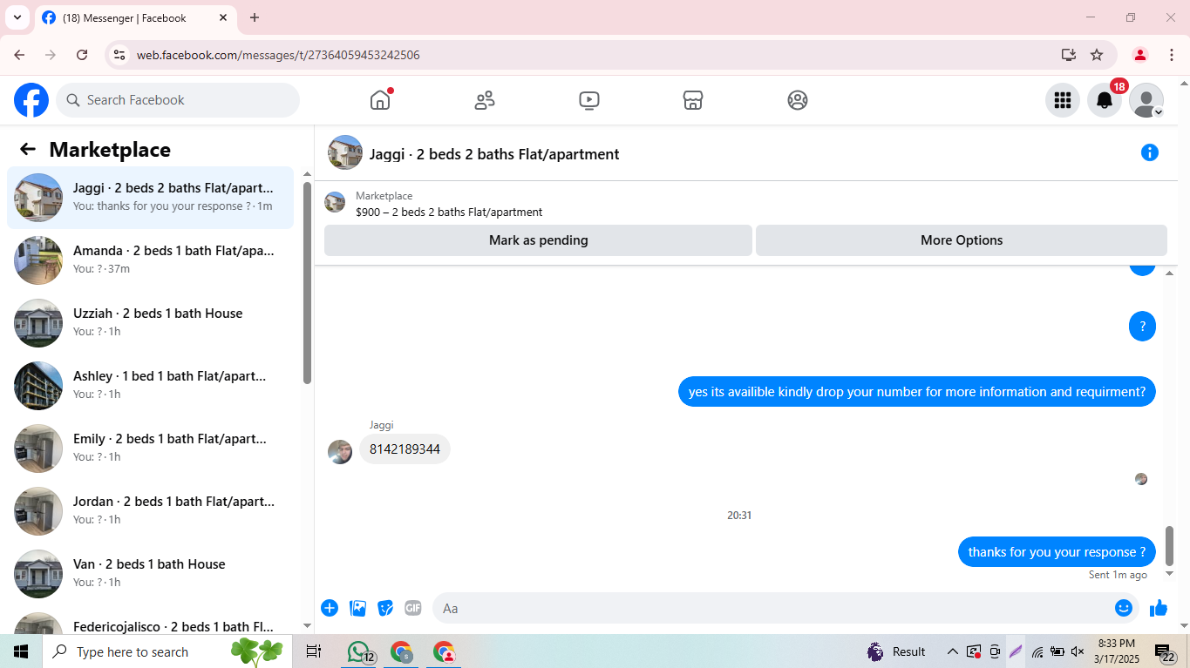Open the Emily 2 beds 1 bath conversation
1190x668 pixels.
coord(150,449)
